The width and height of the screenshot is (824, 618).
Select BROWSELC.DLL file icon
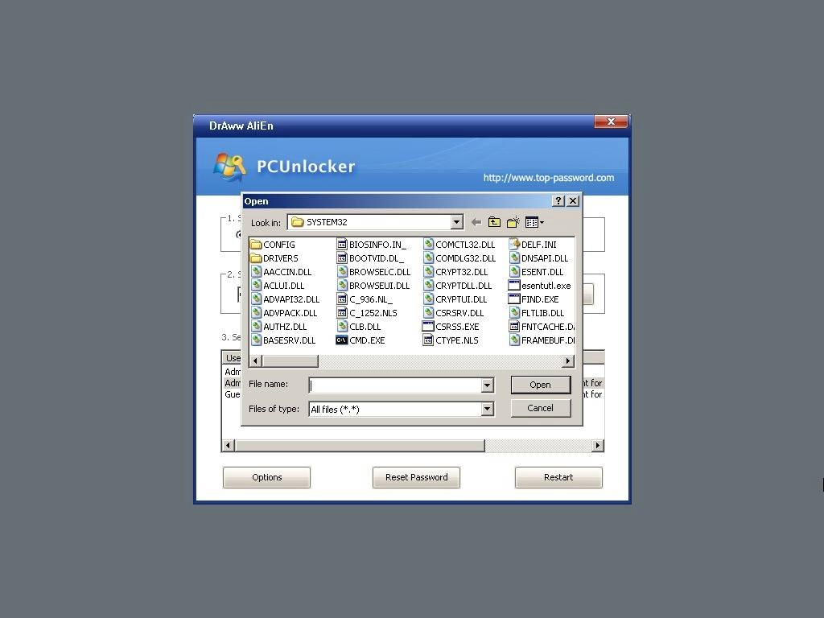coord(342,272)
